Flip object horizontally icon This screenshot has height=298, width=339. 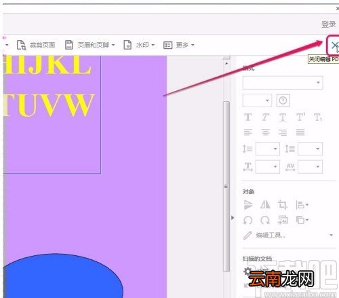265,205
